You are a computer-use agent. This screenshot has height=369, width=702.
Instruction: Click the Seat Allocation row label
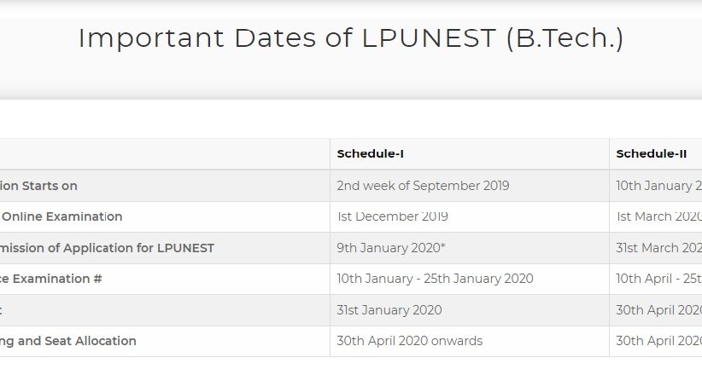pyautogui.click(x=68, y=341)
